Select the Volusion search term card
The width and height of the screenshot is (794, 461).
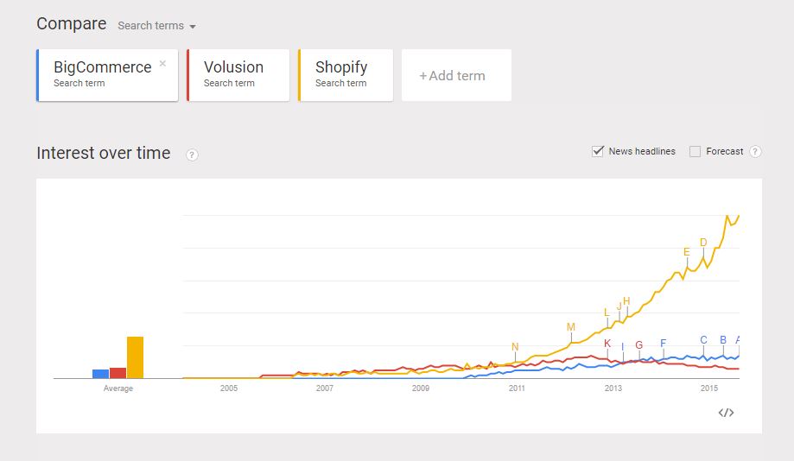238,75
